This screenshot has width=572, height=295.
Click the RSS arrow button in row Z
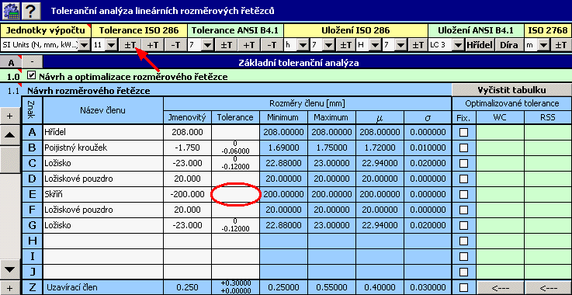tap(548, 288)
